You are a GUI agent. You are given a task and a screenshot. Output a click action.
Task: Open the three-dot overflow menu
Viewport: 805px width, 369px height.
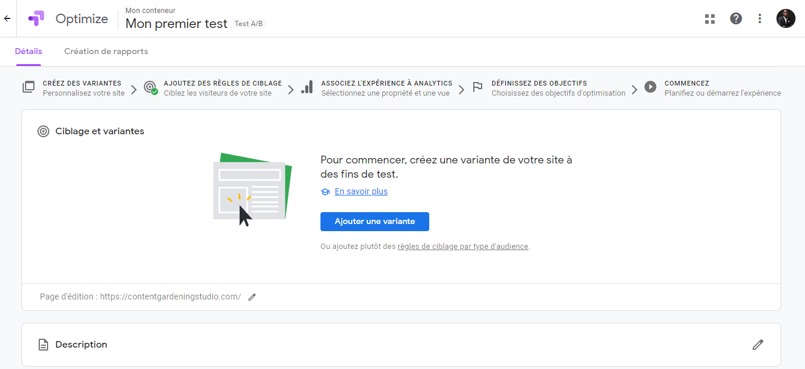(760, 18)
